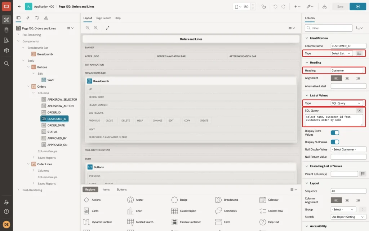369x231 pixels.
Task: Select the SAVE button node
Action: [x=50, y=80]
